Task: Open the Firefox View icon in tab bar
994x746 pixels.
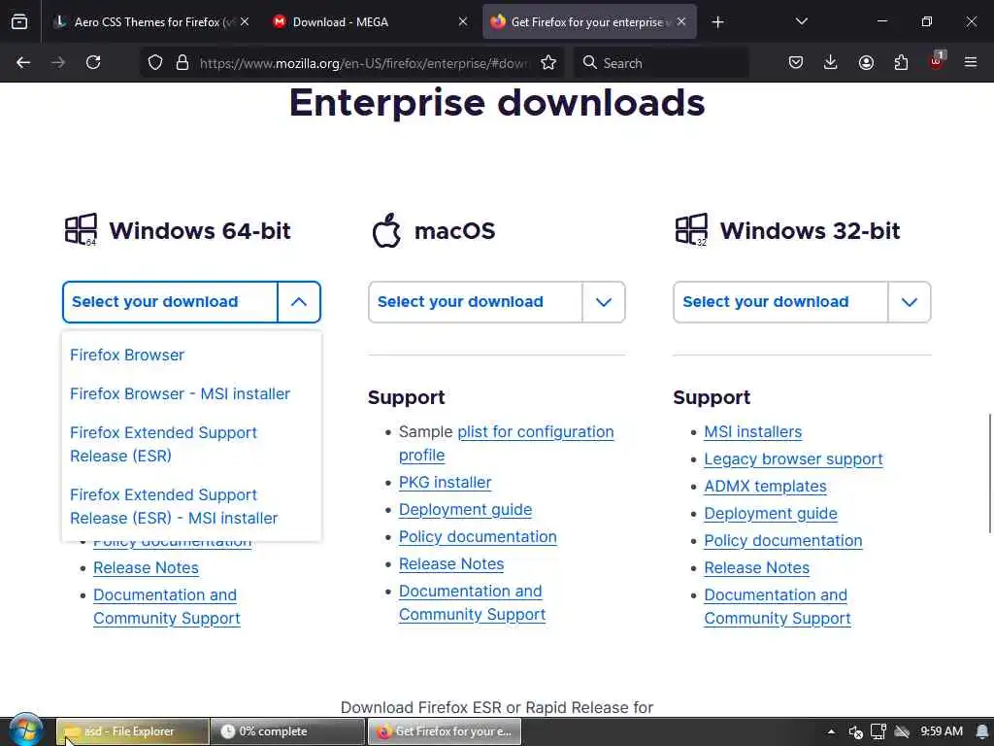Action: (19, 22)
